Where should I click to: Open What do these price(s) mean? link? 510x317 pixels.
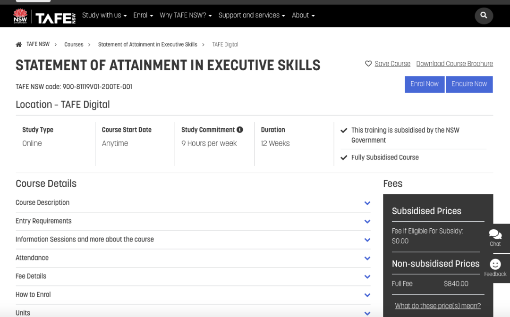pos(438,306)
